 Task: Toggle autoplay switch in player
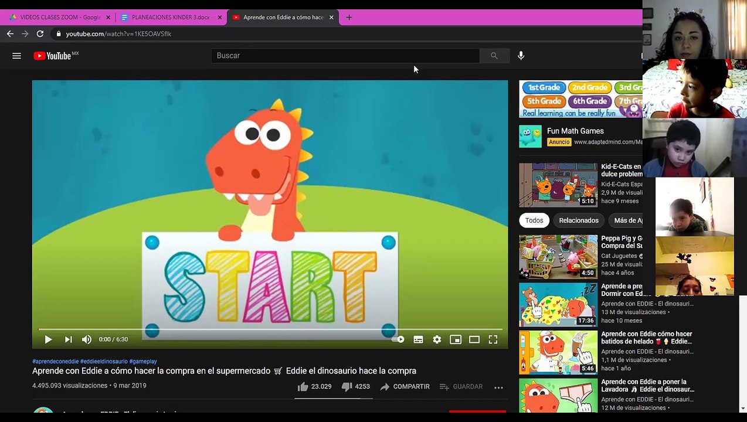[x=398, y=339]
